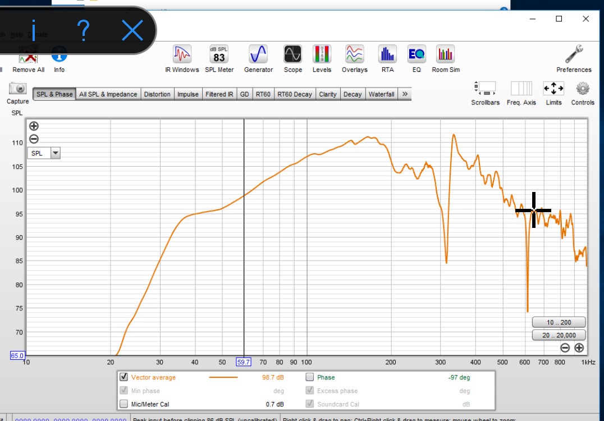Click Remove All measurements icon
Screen dimensions: 604x421
[29, 60]
